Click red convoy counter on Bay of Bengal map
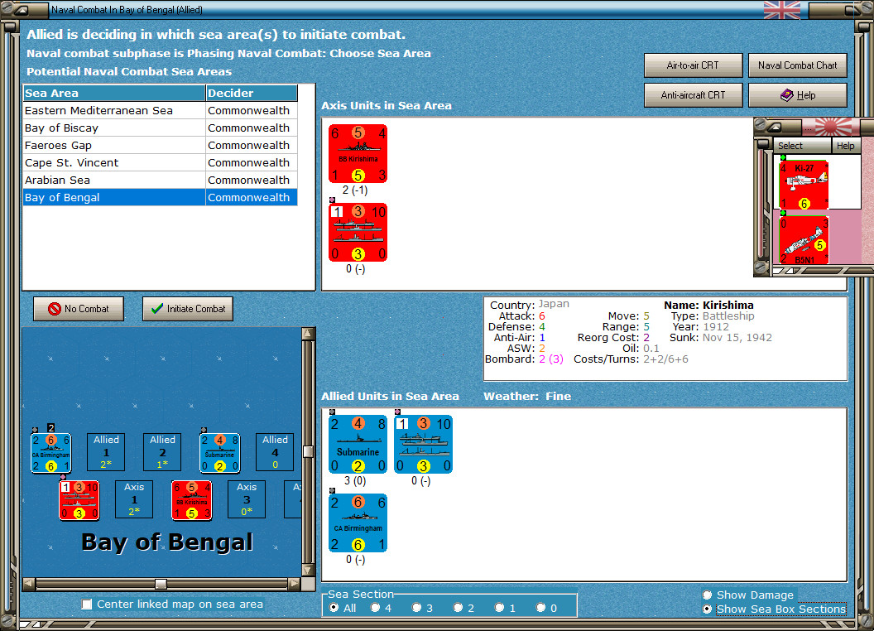Viewport: 874px width, 631px height. coord(79,500)
